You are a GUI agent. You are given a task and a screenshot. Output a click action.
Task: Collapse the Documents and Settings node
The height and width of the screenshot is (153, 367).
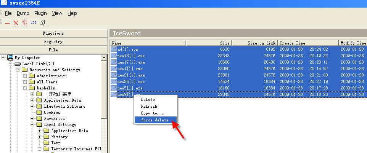click(18, 70)
